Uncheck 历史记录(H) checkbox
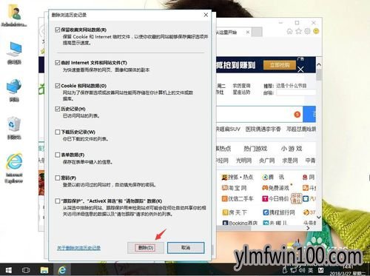The width and height of the screenshot is (370, 276). [x=58, y=109]
